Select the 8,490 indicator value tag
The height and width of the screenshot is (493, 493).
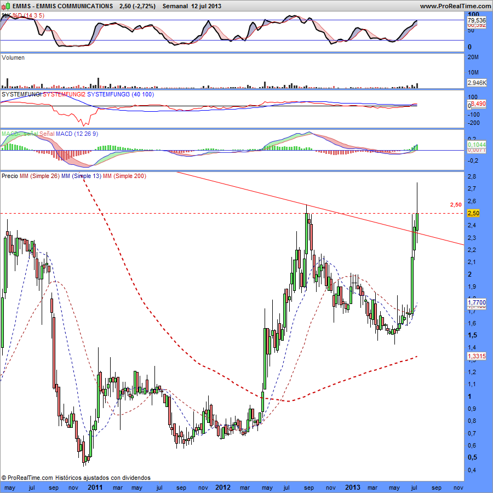tap(478, 104)
